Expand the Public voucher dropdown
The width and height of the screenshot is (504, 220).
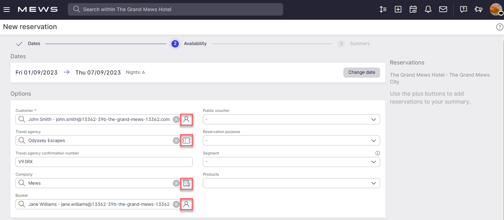coord(291,120)
